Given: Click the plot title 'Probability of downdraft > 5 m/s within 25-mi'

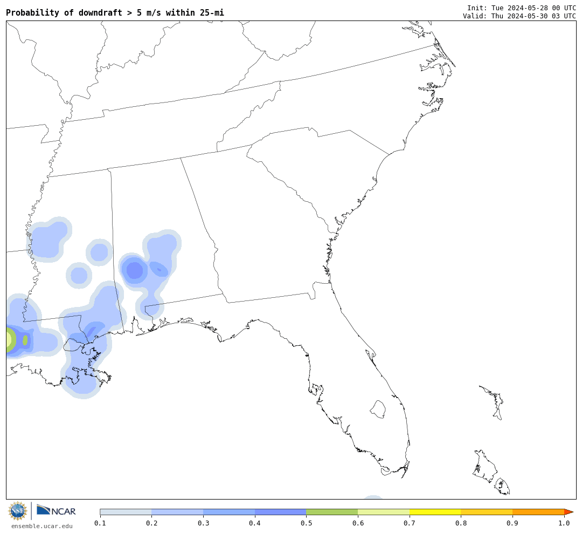Looking at the screenshot, I should coord(115,12).
